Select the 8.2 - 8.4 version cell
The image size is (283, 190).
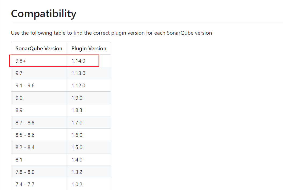39,147
